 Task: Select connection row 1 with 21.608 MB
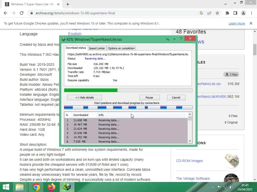pos(126,120)
